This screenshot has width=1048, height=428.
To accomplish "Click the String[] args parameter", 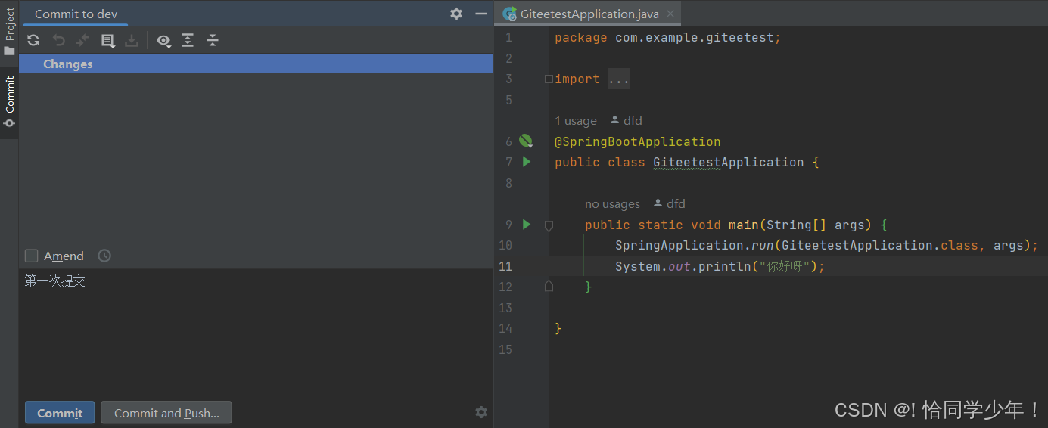I will (x=816, y=225).
